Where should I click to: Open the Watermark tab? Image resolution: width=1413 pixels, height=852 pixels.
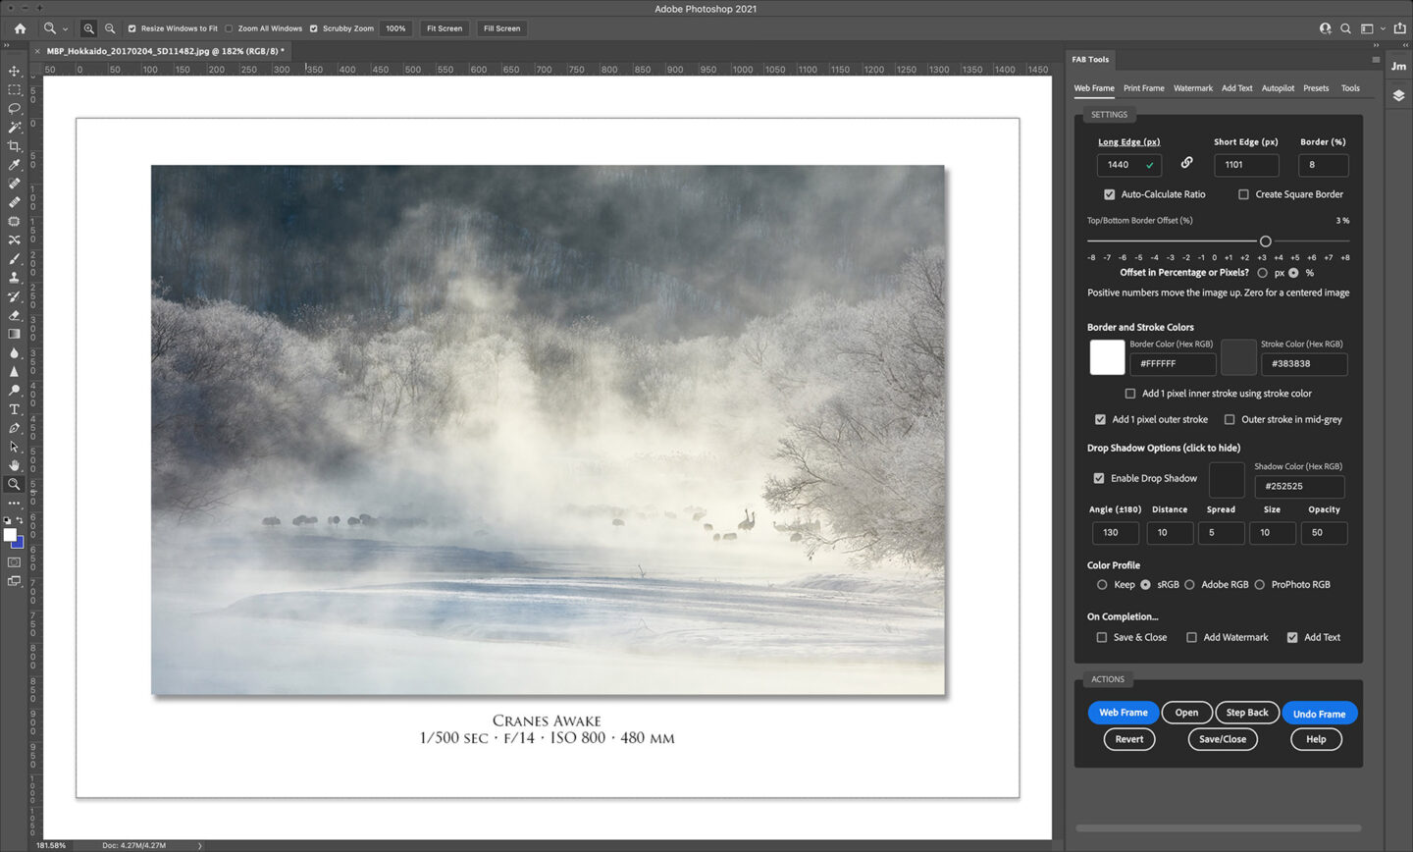point(1192,88)
